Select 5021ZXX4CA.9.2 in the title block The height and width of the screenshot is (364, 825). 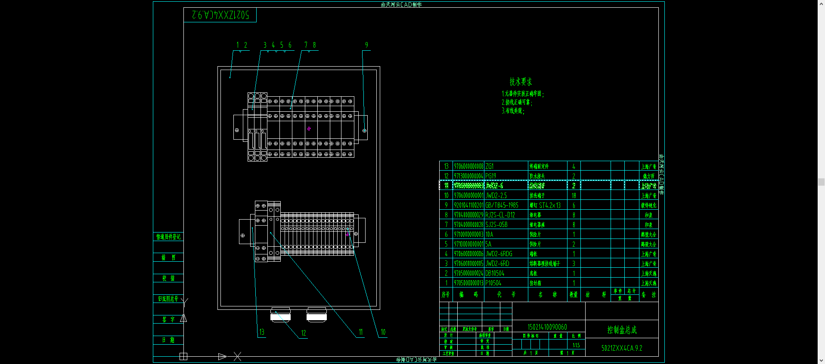point(622,348)
